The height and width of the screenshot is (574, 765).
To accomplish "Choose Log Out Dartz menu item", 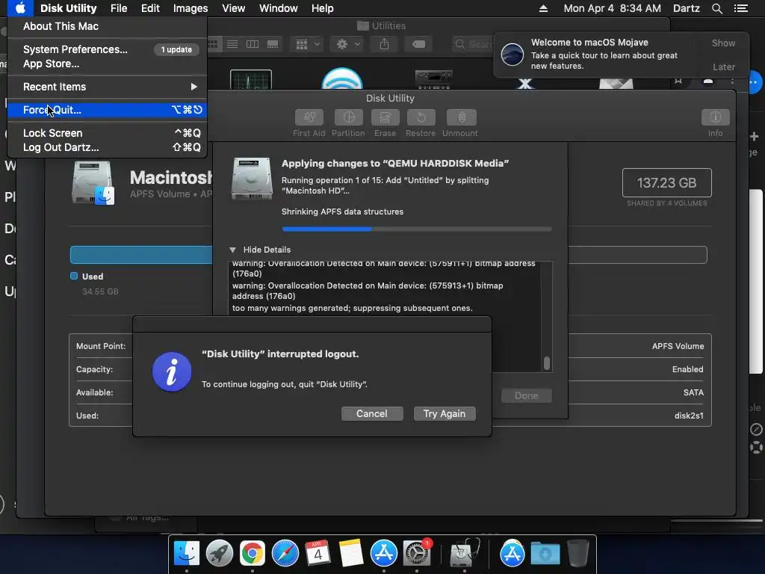I will click(x=107, y=147).
